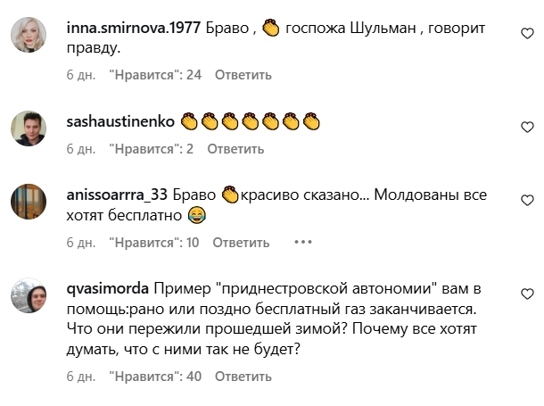Open inna.smirnova.1977's profile picture
544x406 pixels.
(29, 37)
